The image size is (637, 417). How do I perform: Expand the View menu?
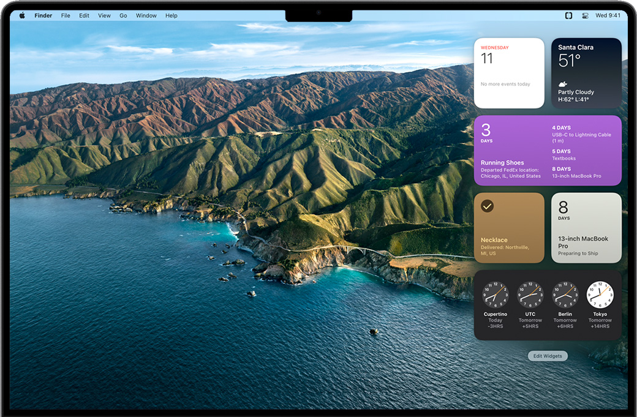[x=104, y=15]
